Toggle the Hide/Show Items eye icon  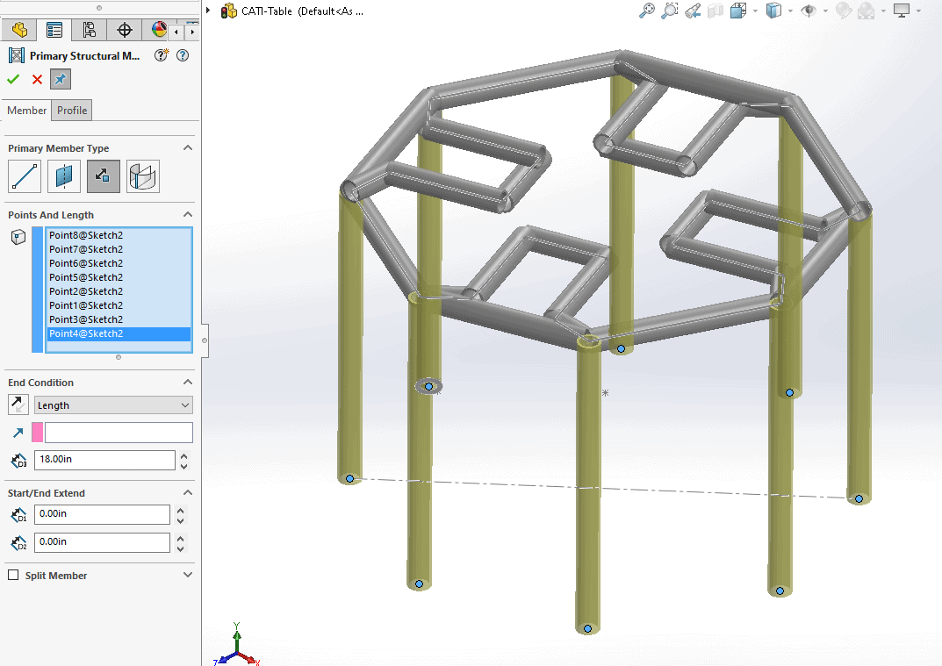(x=809, y=11)
